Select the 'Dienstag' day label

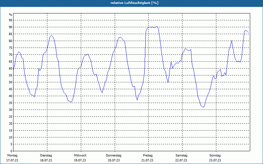point(46,155)
